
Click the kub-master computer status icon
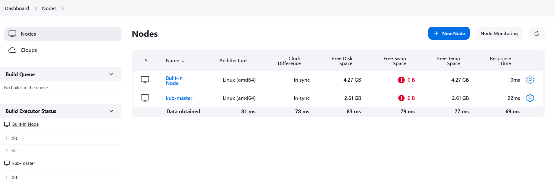pos(145,98)
